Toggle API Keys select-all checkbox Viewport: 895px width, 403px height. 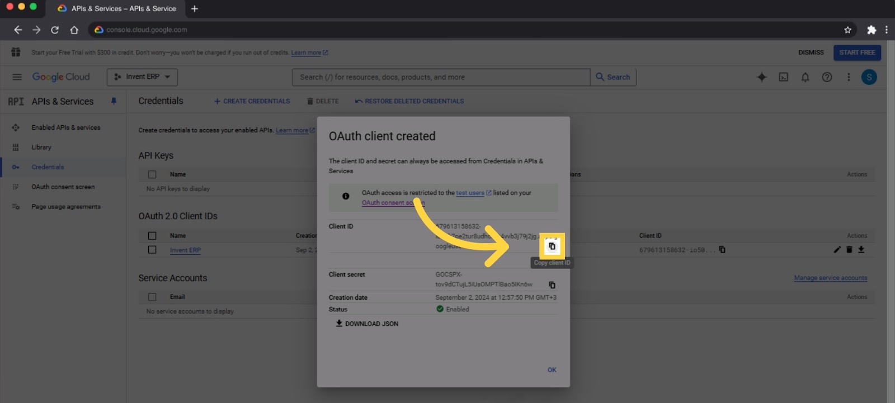[152, 174]
